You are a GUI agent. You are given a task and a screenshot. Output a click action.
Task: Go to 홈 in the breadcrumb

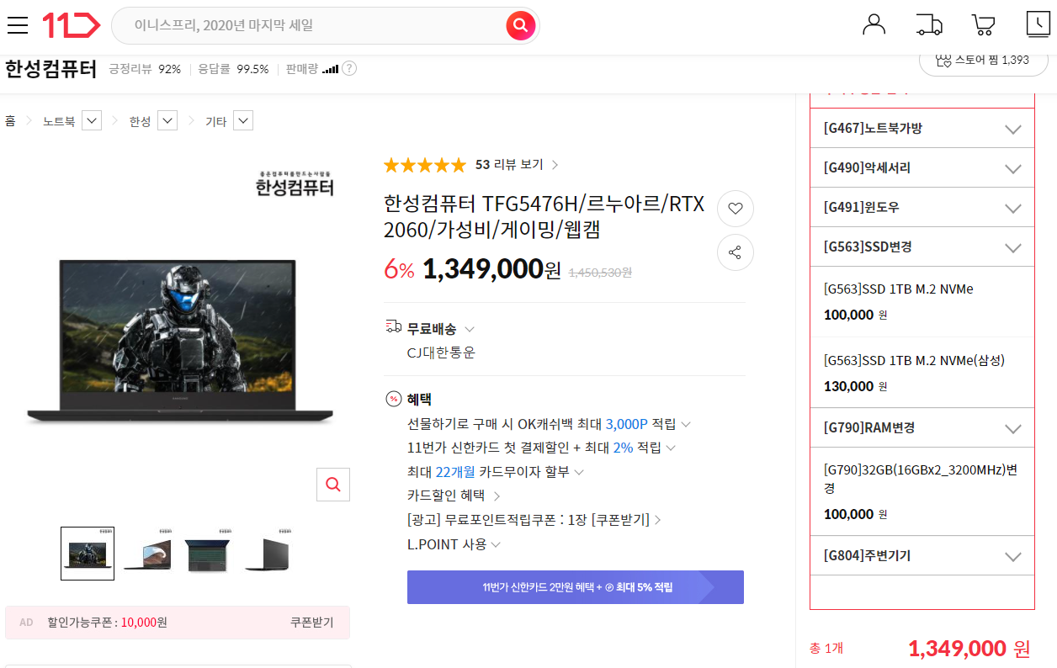pyautogui.click(x=10, y=121)
